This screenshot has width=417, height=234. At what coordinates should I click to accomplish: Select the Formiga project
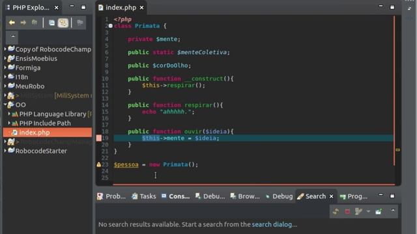pyautogui.click(x=28, y=68)
